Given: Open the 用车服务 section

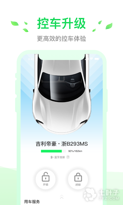Looking at the screenshot, I should [32, 202].
